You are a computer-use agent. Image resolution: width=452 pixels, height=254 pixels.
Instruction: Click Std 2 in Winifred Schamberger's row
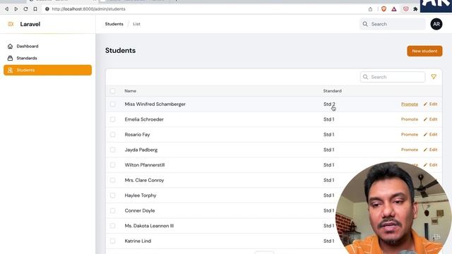pos(329,104)
